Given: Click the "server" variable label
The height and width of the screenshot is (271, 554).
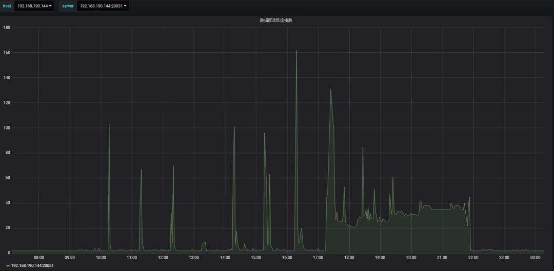Looking at the screenshot, I should pyautogui.click(x=68, y=6).
